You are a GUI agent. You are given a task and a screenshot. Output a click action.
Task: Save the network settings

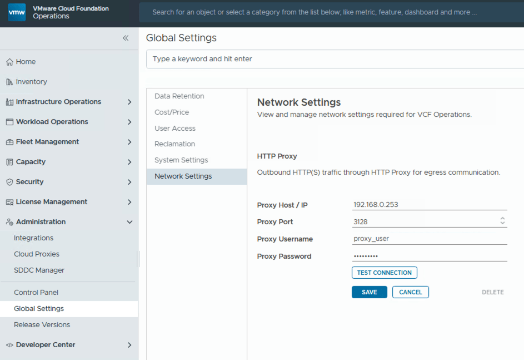click(369, 292)
